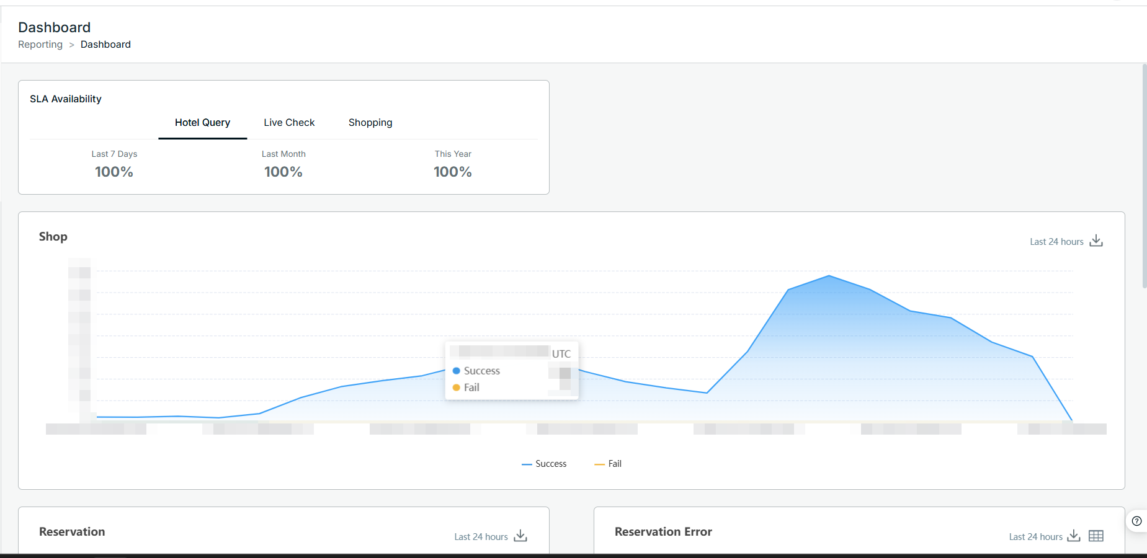Open the help question-mark widget
This screenshot has width=1147, height=558.
click(x=1136, y=521)
